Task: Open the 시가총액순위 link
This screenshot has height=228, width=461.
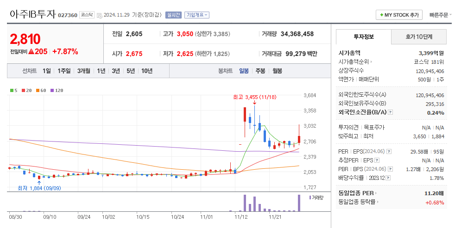Action: pyautogui.click(x=355, y=62)
